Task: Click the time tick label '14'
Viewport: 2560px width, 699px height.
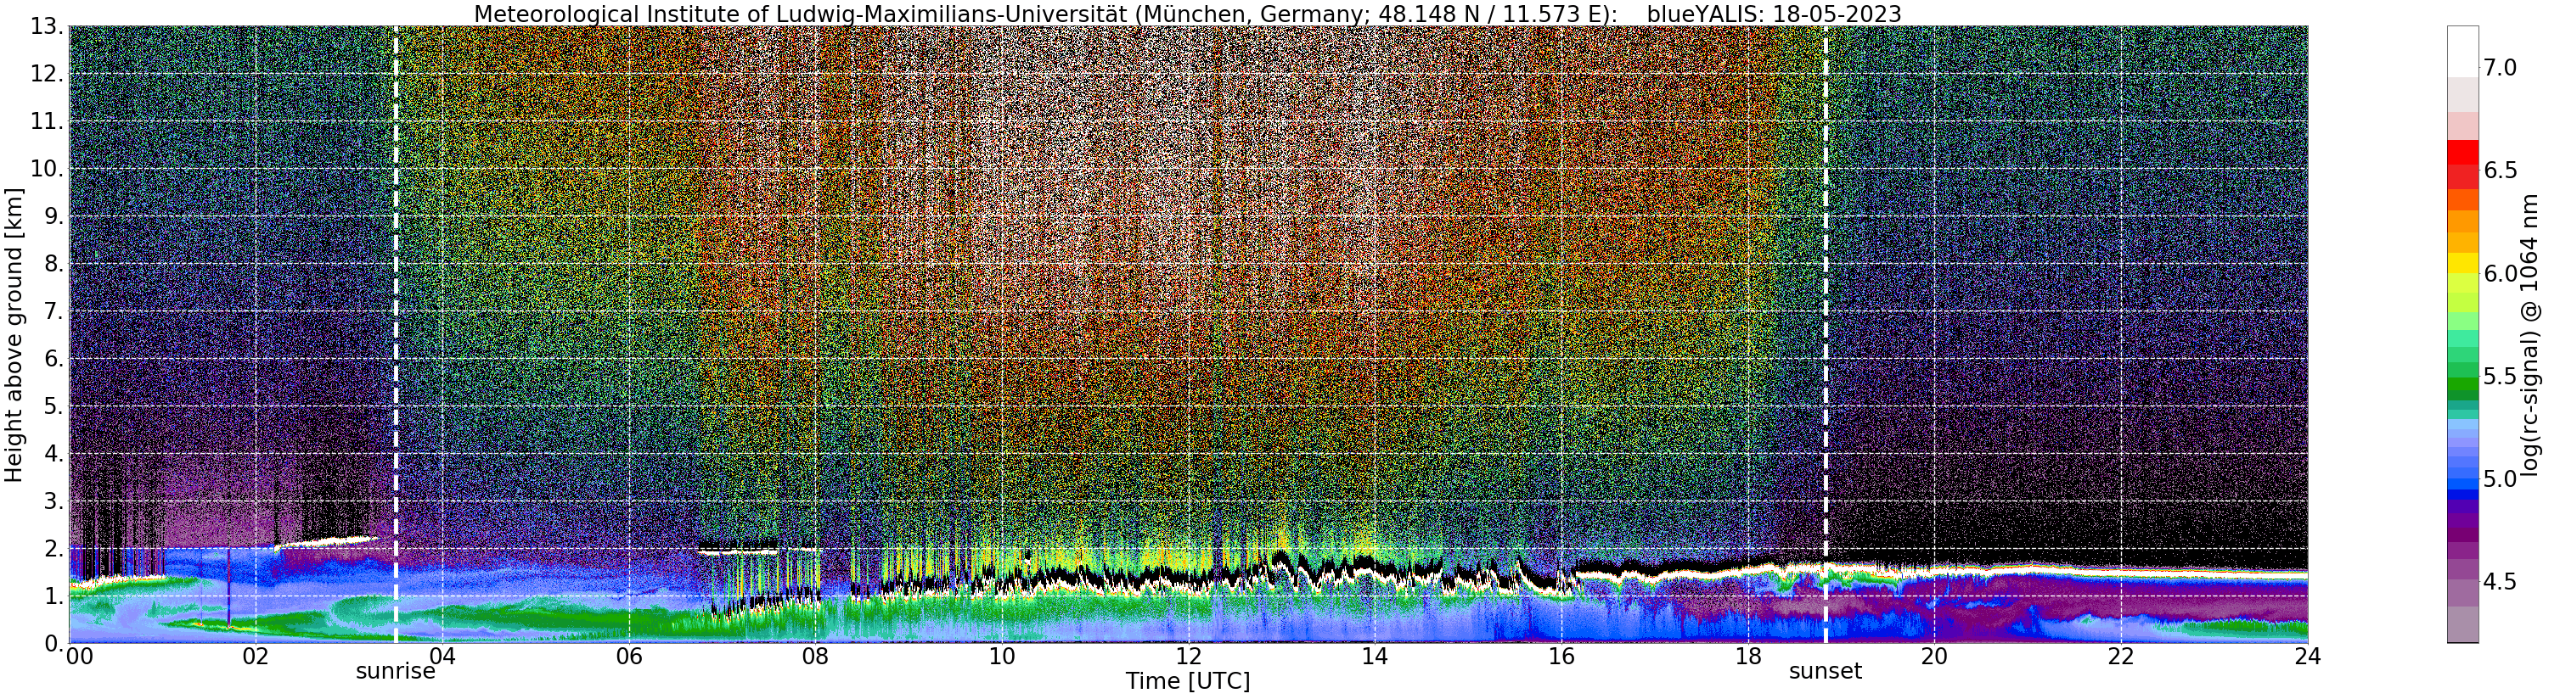Action: point(1375,657)
